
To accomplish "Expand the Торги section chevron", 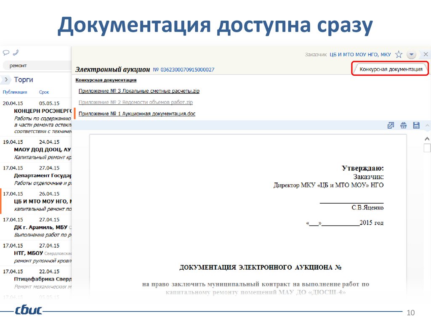I will pyautogui.click(x=6, y=79).
